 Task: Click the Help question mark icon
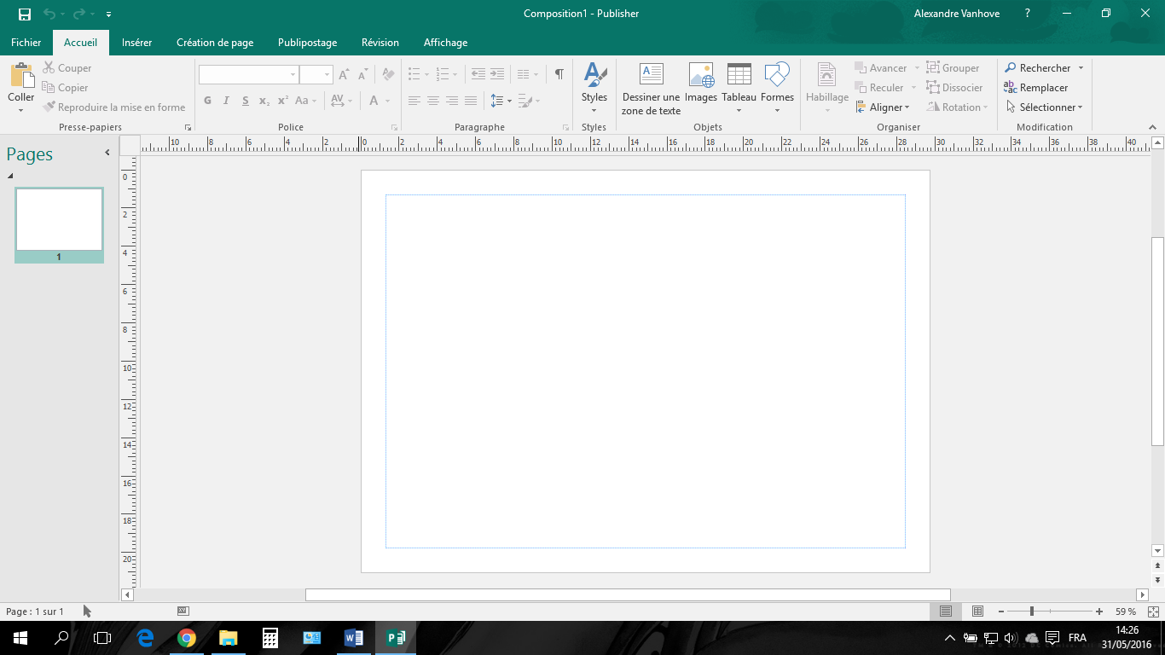point(1028,14)
